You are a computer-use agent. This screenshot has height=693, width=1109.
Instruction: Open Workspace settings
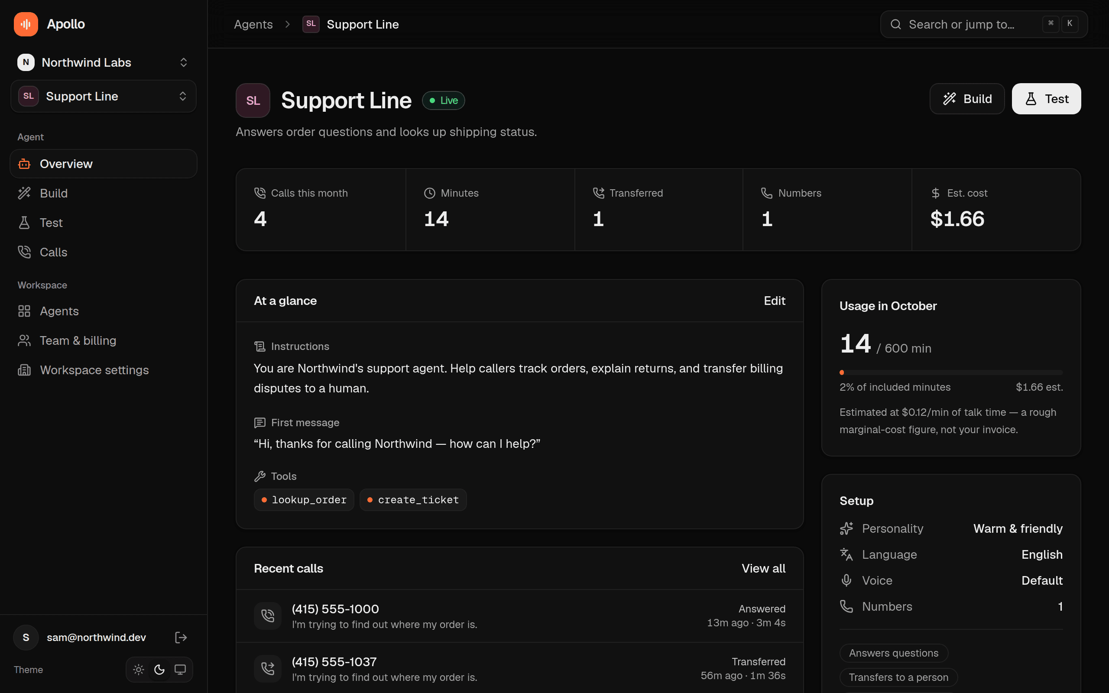(104, 370)
